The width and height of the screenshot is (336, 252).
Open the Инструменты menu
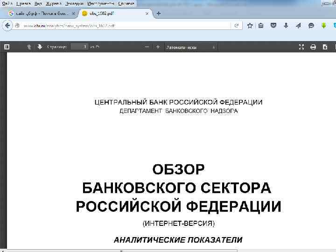[x=101, y=3]
